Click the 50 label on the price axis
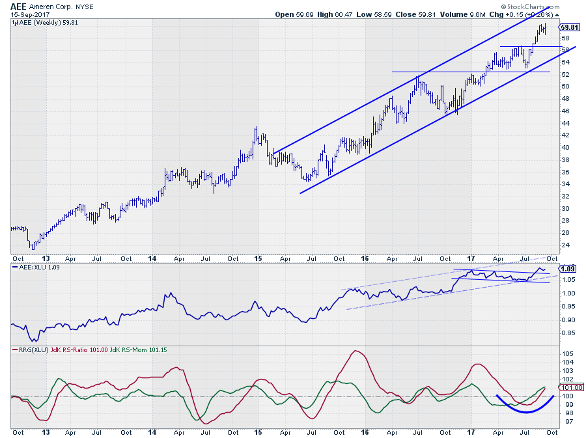 pos(565,87)
